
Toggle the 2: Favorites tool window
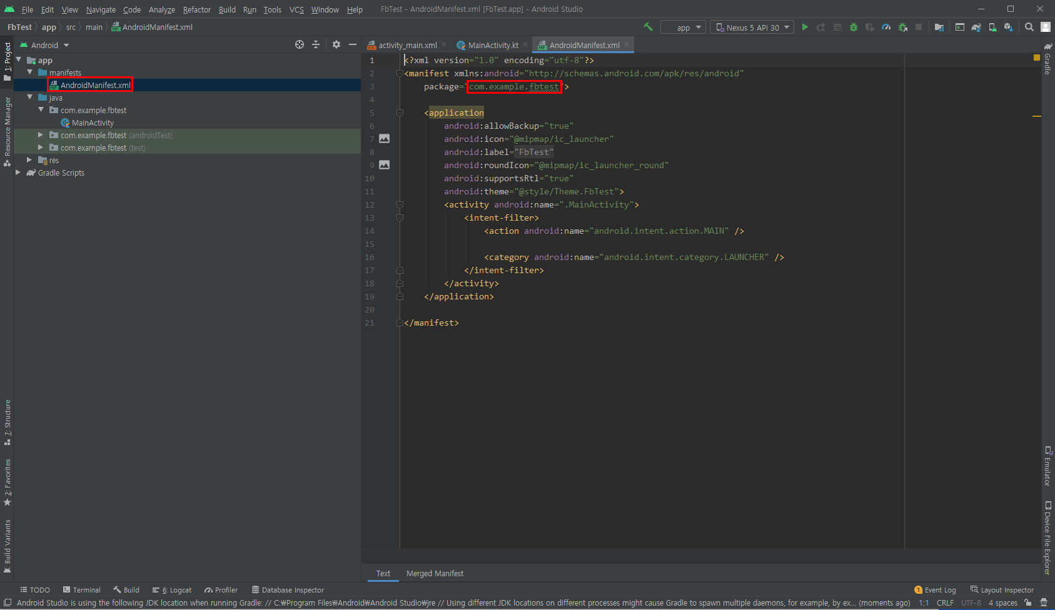pyautogui.click(x=8, y=482)
